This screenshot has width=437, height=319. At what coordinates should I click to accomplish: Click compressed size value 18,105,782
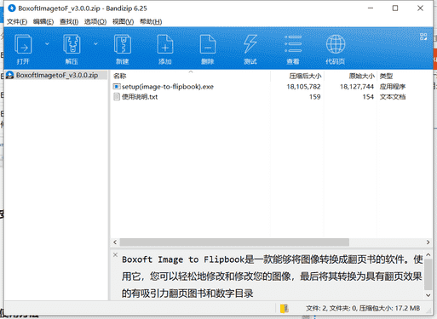303,87
